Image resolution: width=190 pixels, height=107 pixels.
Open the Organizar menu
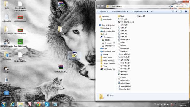pyautogui.click(x=103, y=12)
